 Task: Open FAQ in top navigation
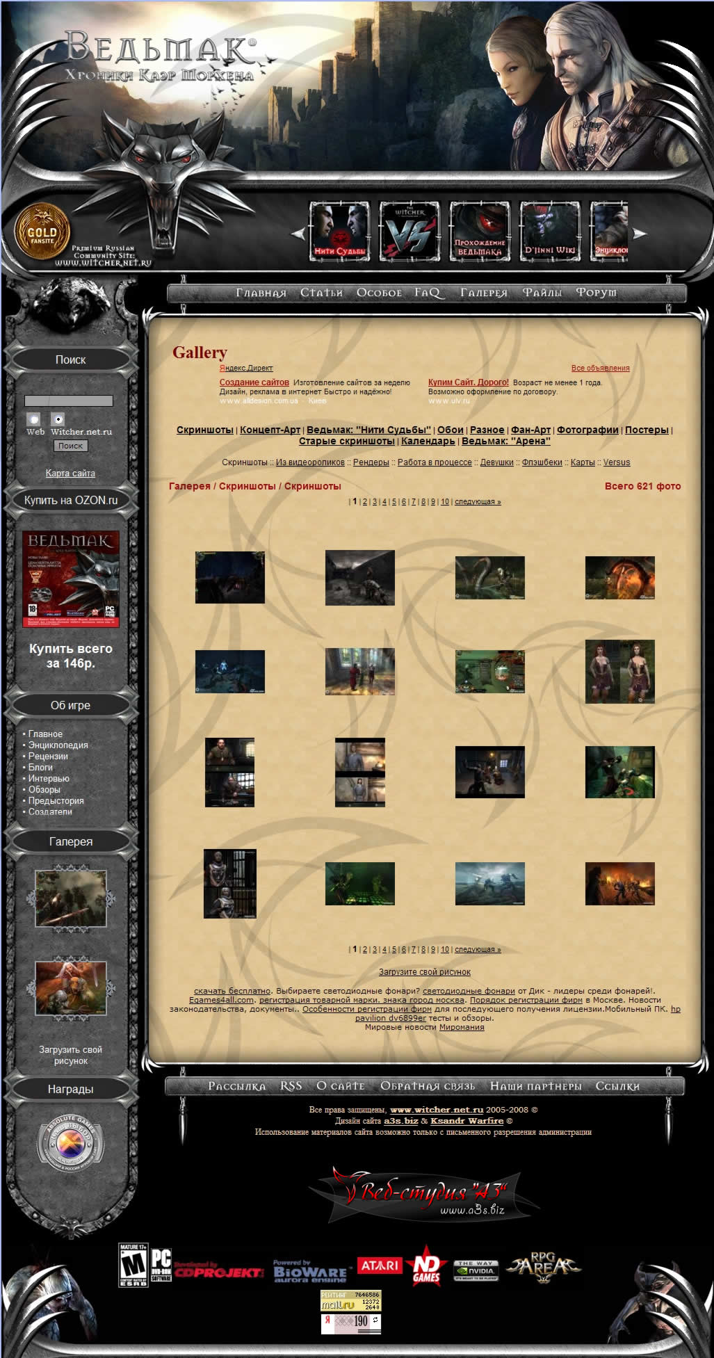tap(428, 293)
